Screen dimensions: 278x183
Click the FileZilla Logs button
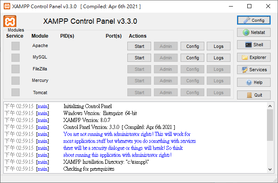click(x=219, y=69)
